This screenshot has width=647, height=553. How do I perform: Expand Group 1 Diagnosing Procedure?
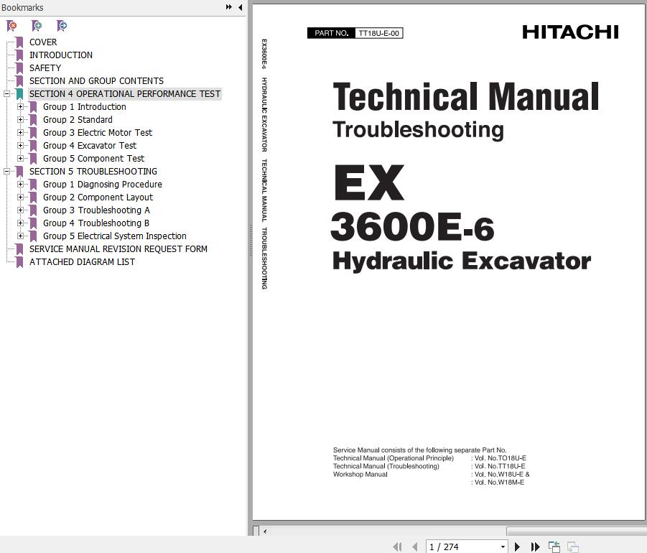point(20,185)
